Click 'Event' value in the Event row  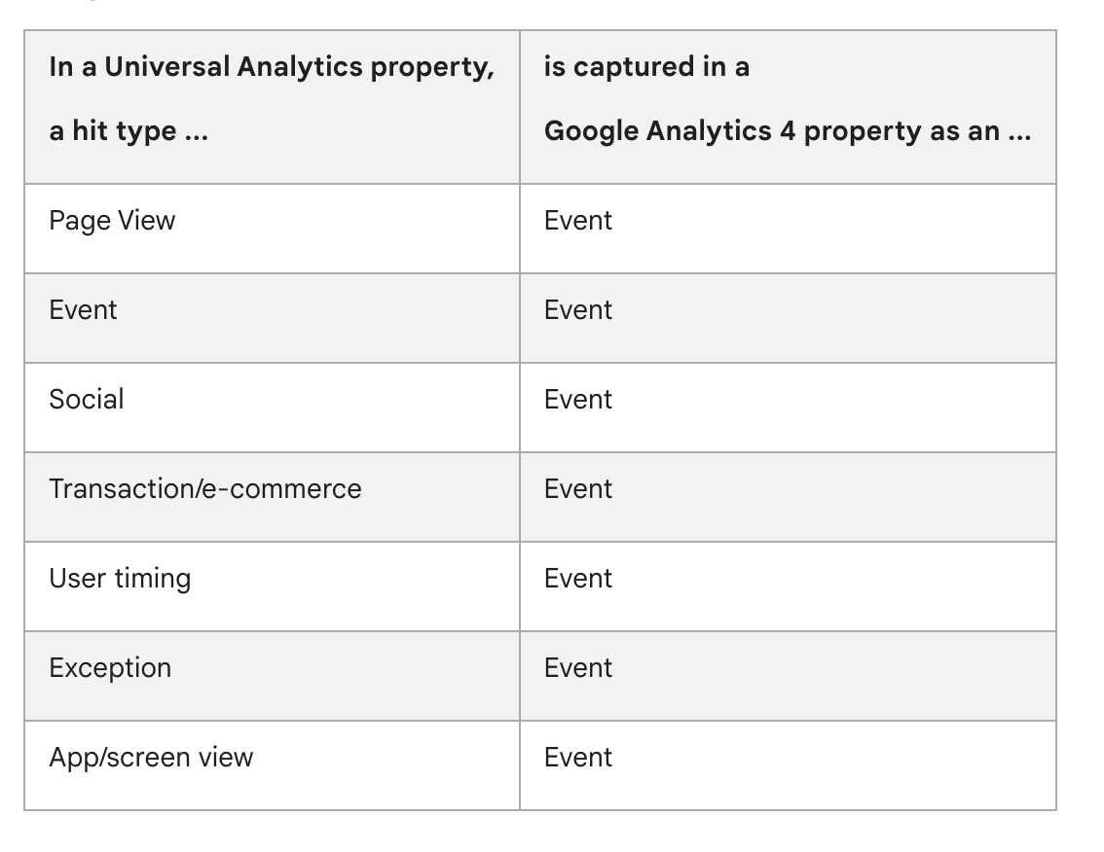pos(578,310)
